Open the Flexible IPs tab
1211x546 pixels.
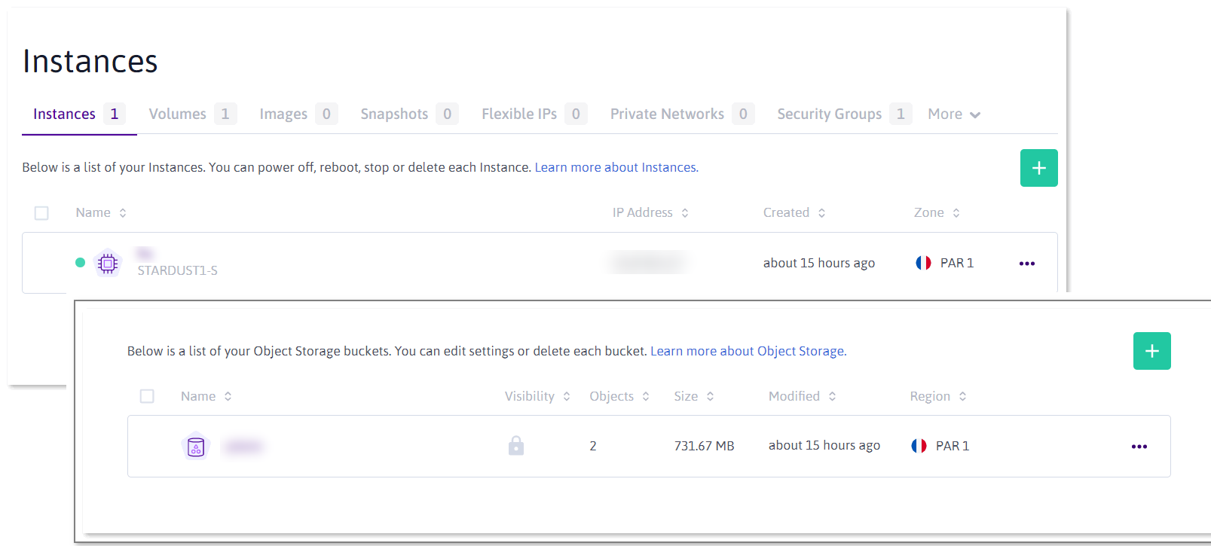coord(534,114)
